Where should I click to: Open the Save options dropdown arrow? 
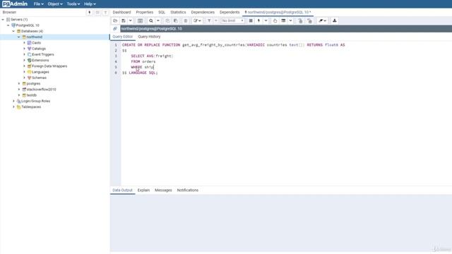130,20
